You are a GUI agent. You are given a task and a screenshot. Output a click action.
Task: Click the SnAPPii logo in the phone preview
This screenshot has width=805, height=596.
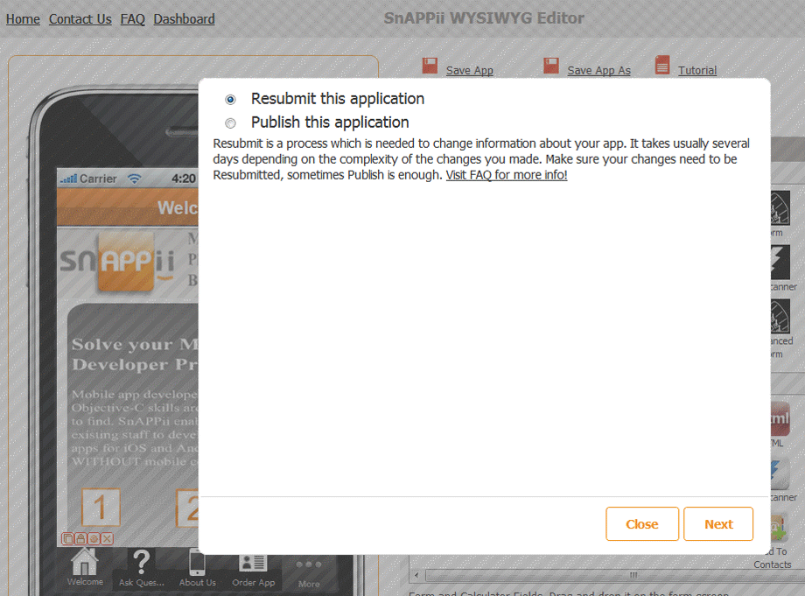(x=117, y=262)
